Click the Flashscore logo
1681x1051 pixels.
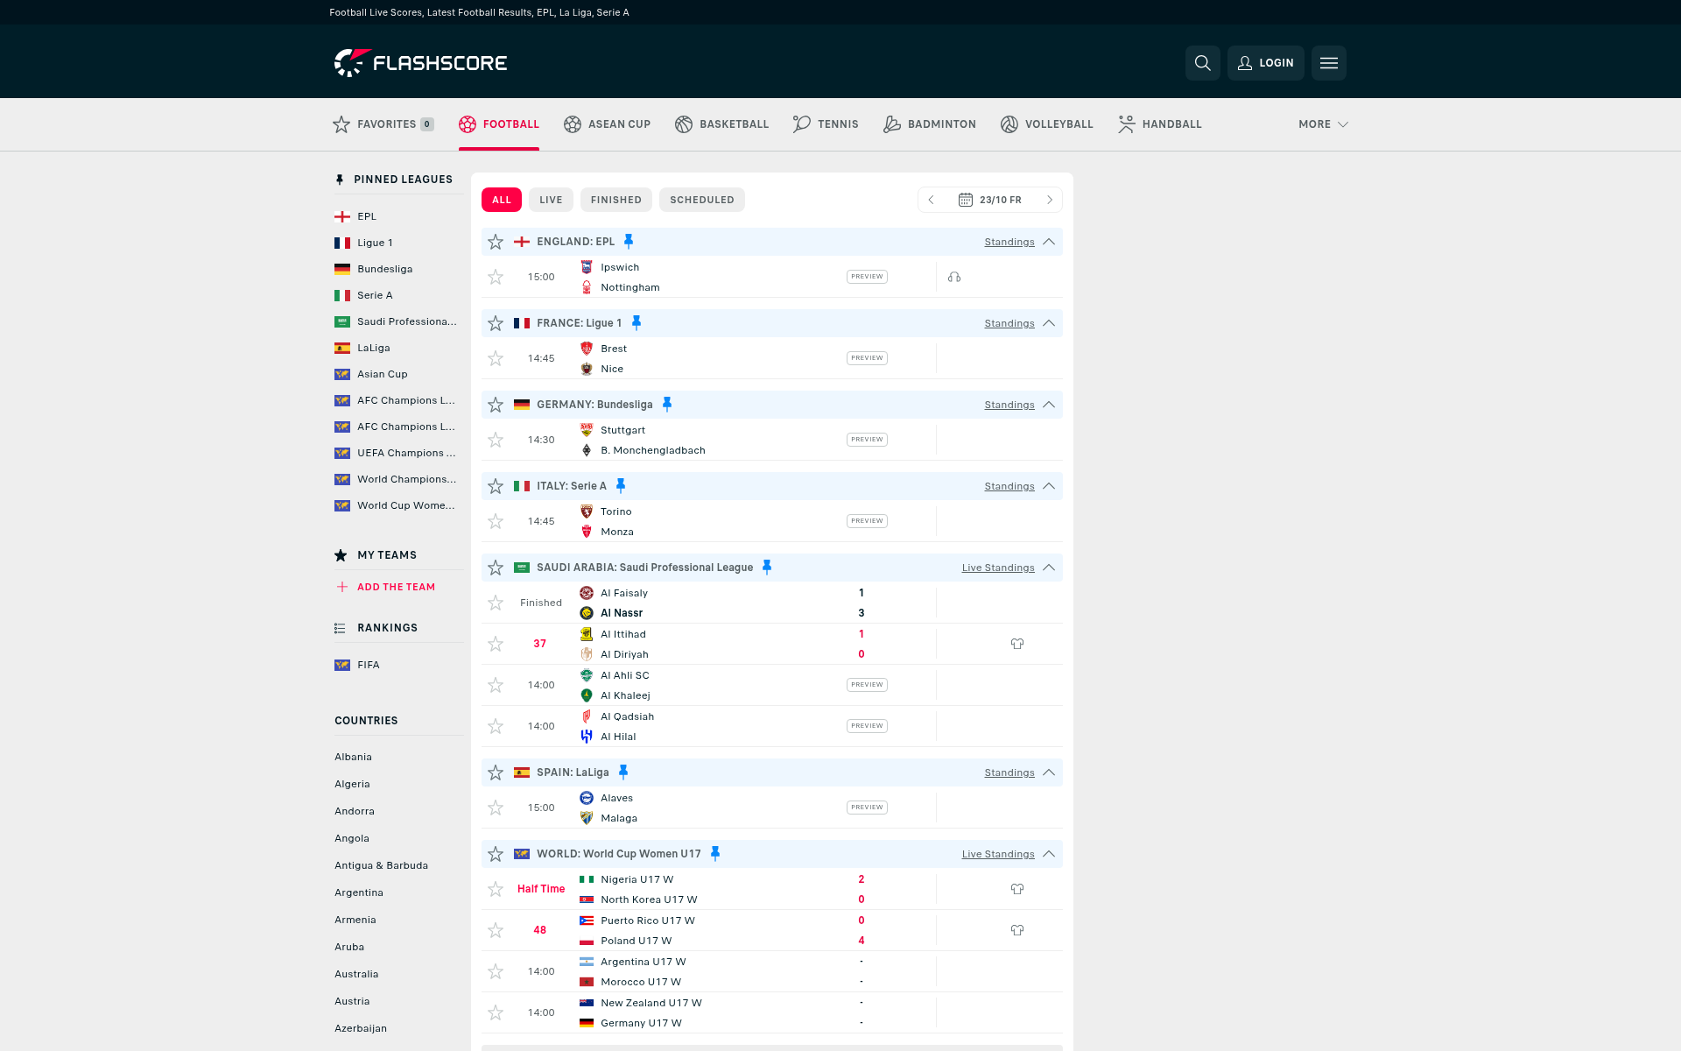[421, 63]
